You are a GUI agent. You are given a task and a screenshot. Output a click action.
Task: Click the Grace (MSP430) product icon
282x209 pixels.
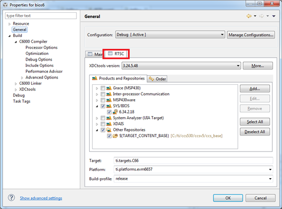109,88
